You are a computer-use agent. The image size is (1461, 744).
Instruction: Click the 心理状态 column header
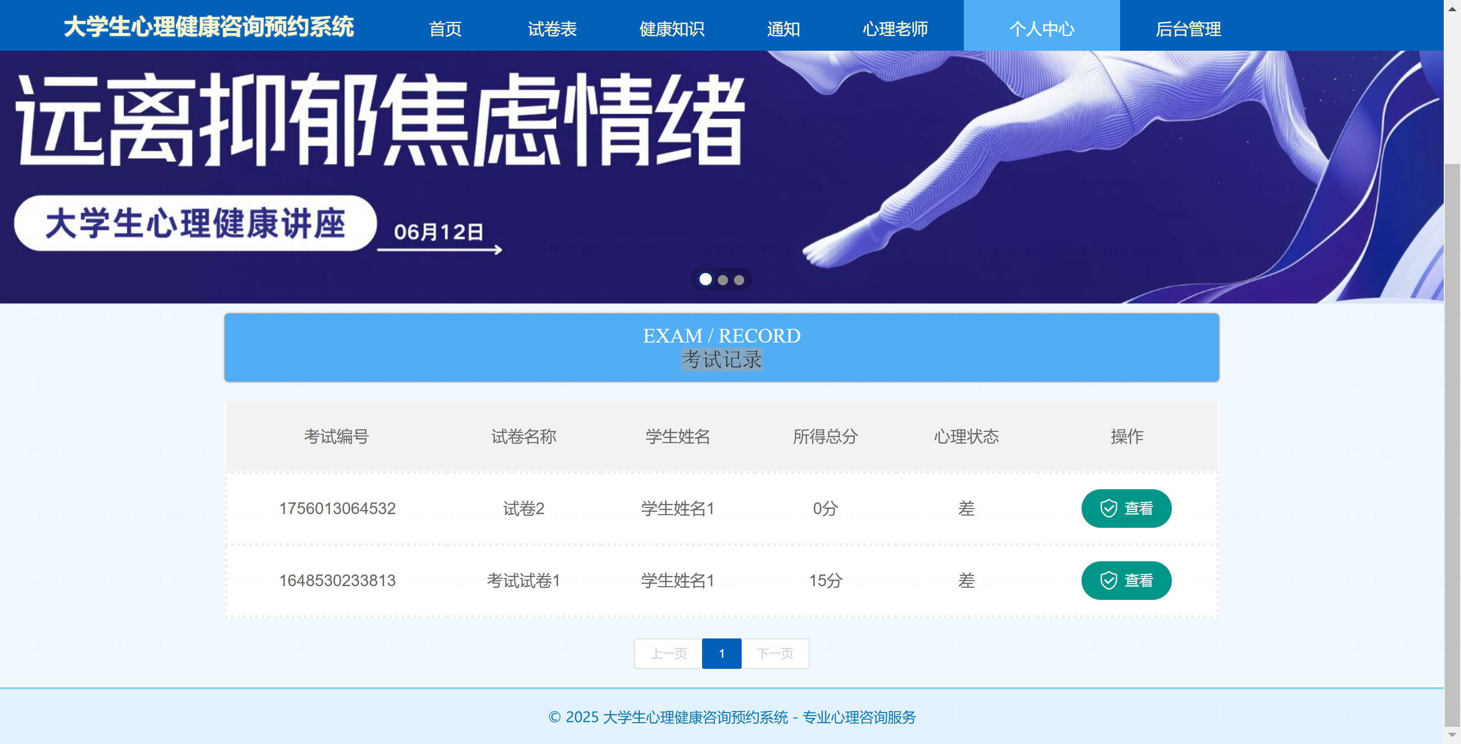pos(966,436)
